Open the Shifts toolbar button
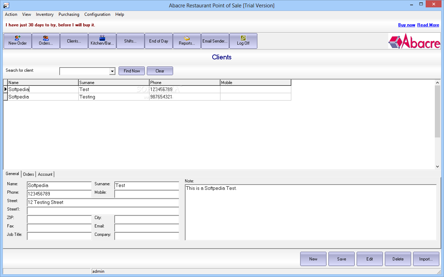Viewport: 444px width, 277px height. click(x=130, y=41)
